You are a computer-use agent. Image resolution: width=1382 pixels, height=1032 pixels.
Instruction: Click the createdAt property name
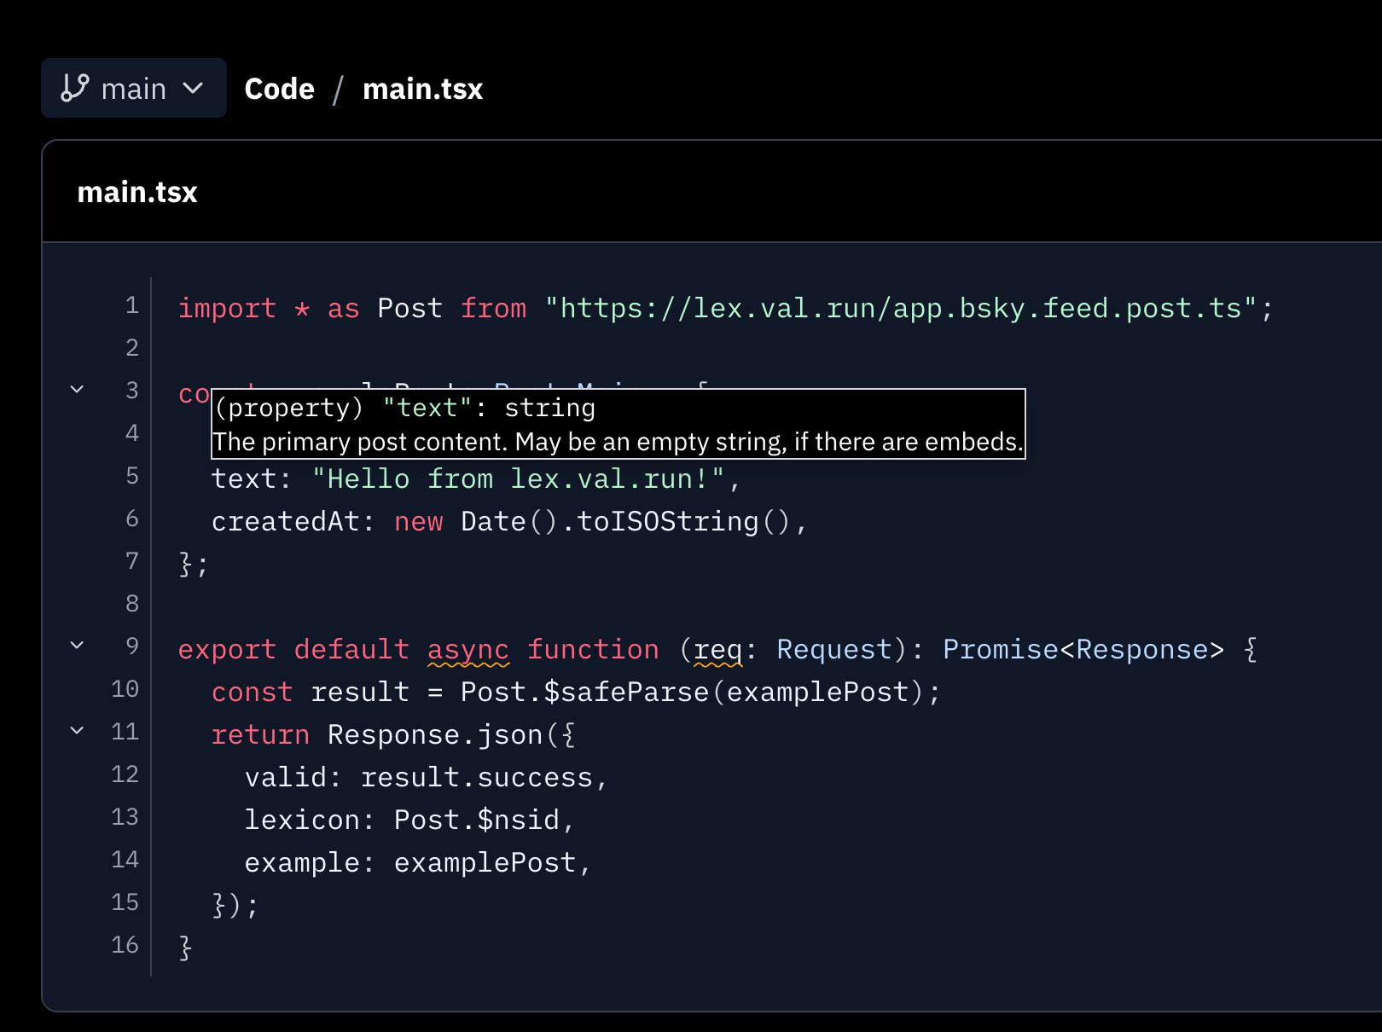285,522
